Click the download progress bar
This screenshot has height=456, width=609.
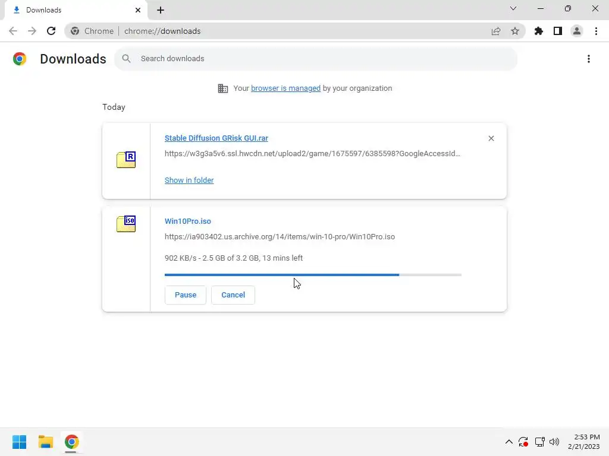pyautogui.click(x=313, y=275)
